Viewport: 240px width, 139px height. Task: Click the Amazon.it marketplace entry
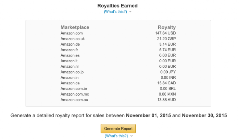pyautogui.click(x=69, y=61)
